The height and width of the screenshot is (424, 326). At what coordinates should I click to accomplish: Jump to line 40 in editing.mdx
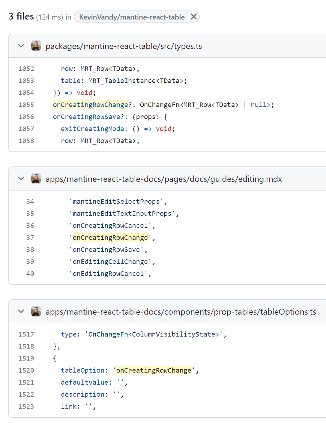click(30, 274)
